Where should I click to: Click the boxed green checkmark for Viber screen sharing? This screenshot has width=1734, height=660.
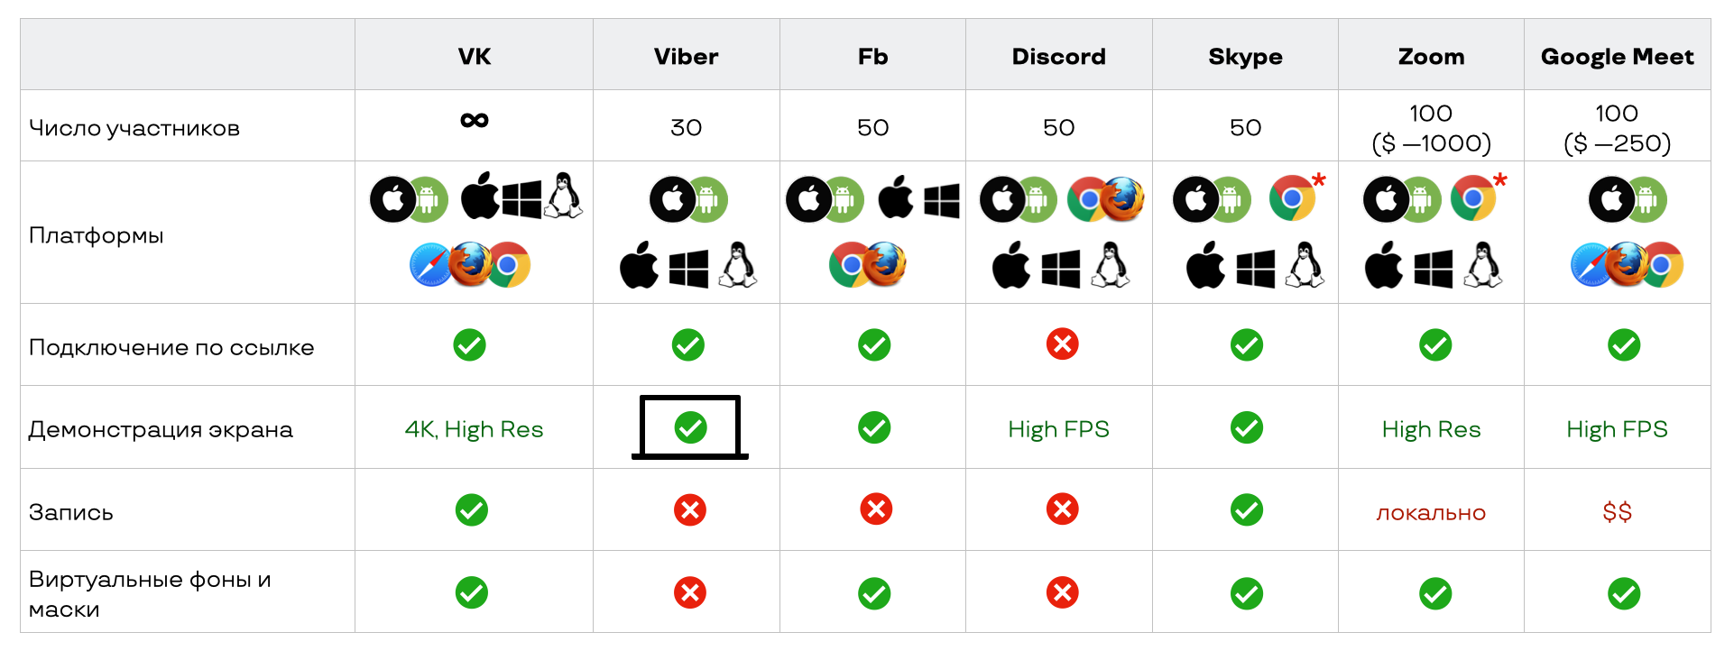click(x=690, y=427)
